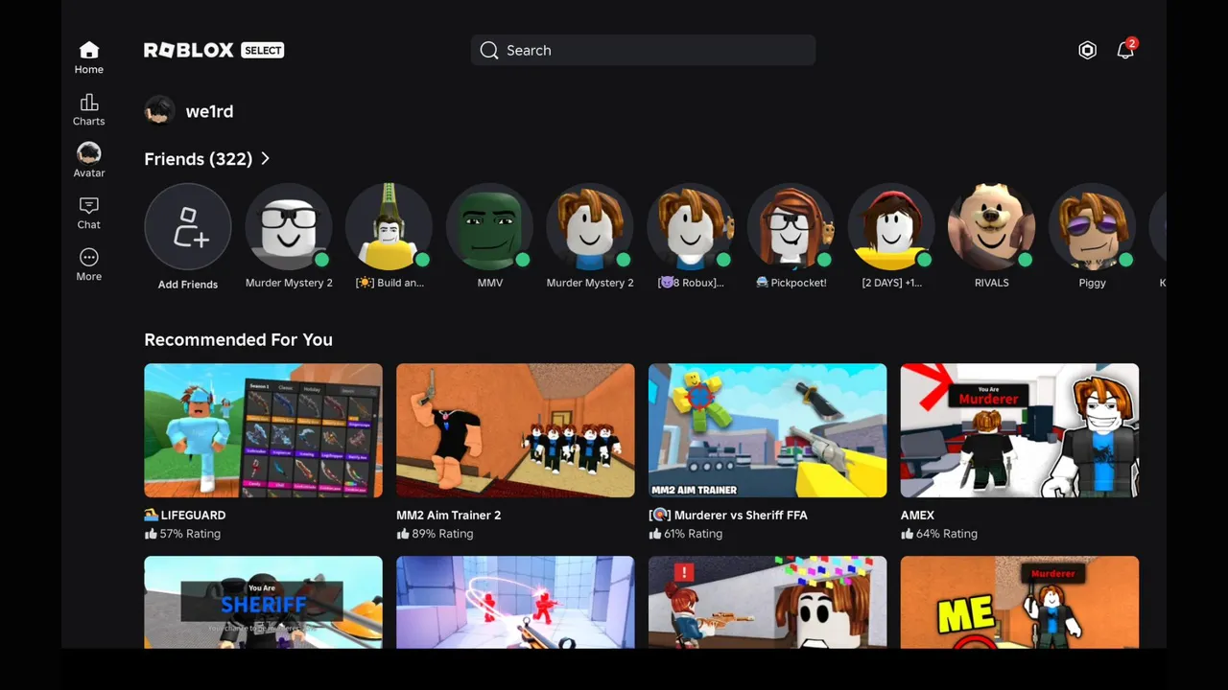
Task: Open friend avatar playing Build an...
Action: click(x=389, y=227)
